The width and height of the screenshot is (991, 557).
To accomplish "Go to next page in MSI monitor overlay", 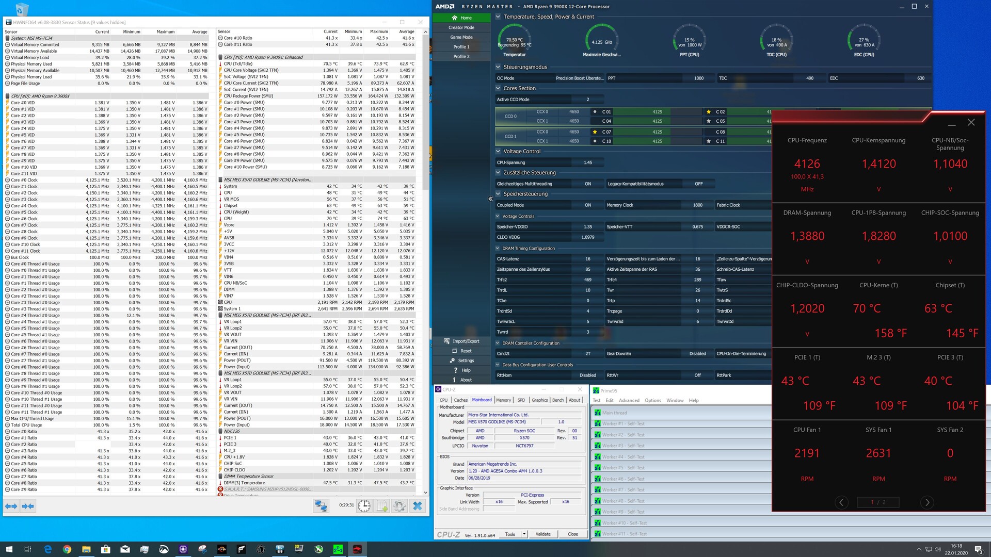I will coord(927,502).
